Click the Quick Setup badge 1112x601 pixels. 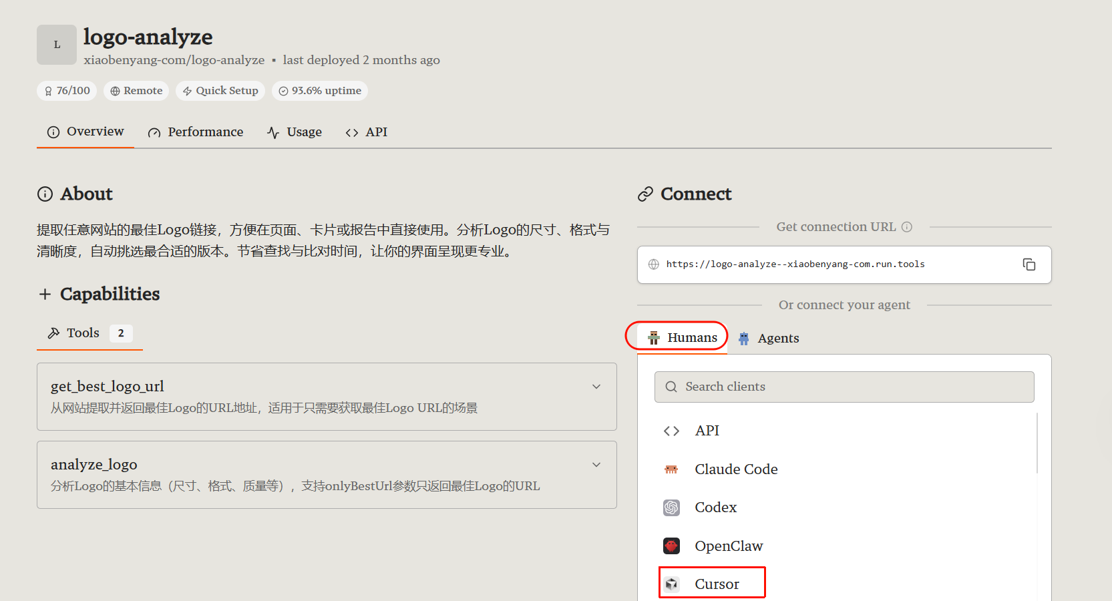(220, 91)
